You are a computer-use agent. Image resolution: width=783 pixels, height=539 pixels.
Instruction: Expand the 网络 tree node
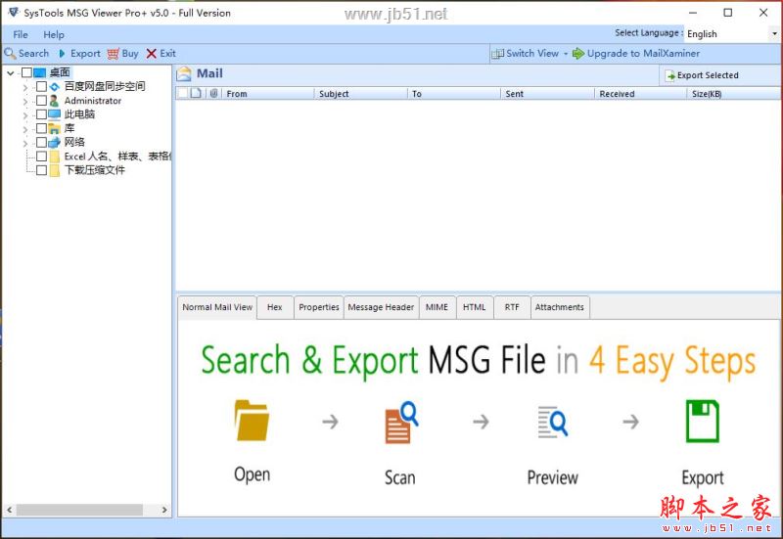click(x=25, y=143)
